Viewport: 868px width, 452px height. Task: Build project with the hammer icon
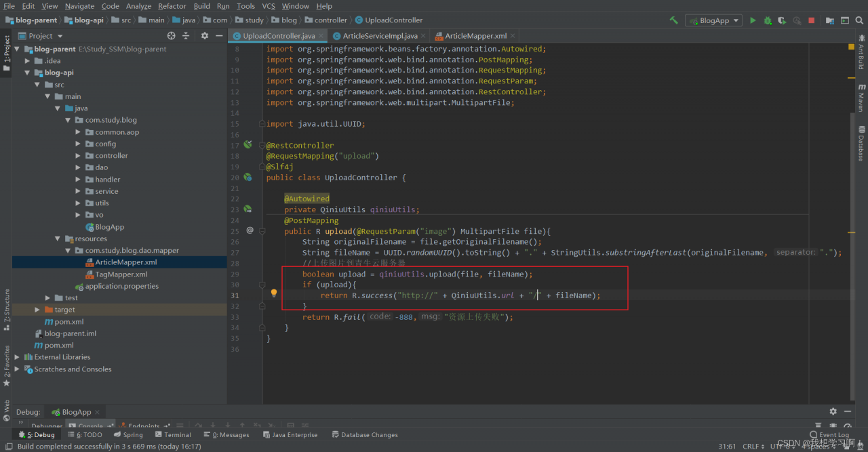click(x=673, y=20)
